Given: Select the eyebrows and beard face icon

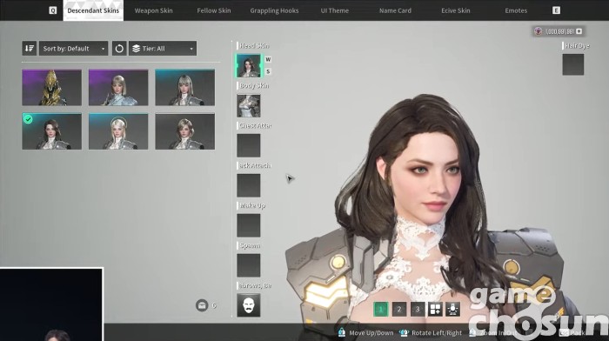Looking at the screenshot, I should (x=249, y=305).
